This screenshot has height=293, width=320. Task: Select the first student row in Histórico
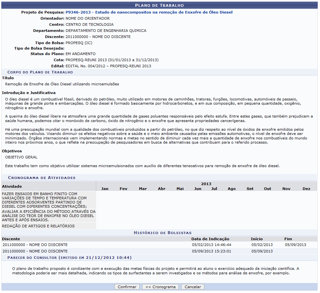35,245
